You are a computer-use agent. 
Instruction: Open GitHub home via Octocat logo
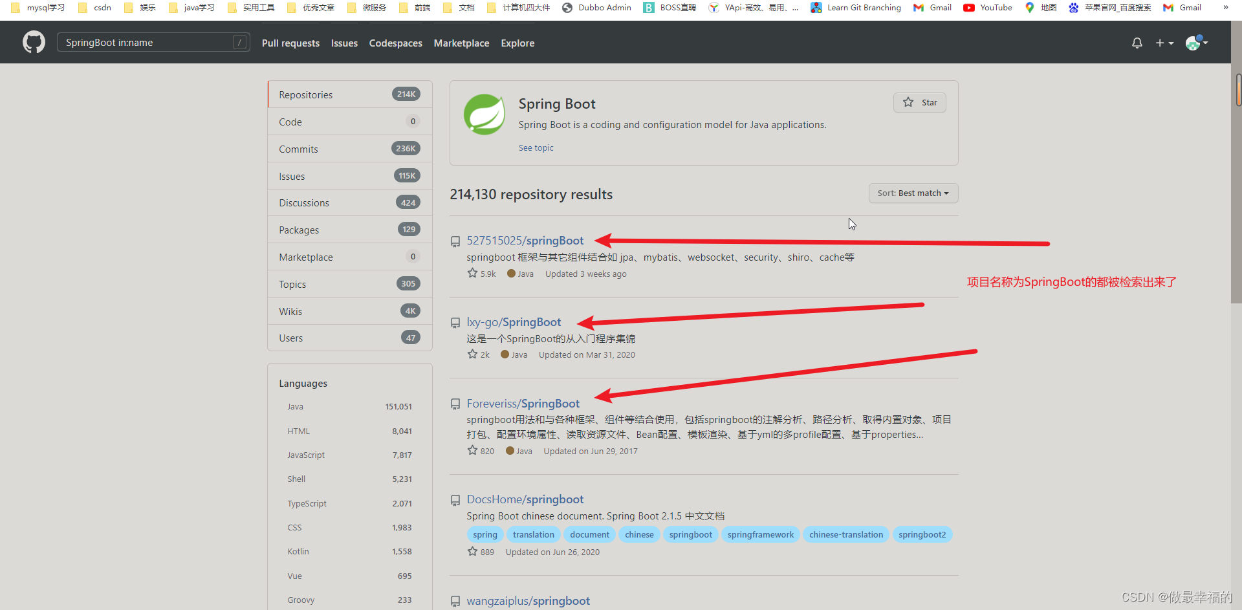(34, 43)
